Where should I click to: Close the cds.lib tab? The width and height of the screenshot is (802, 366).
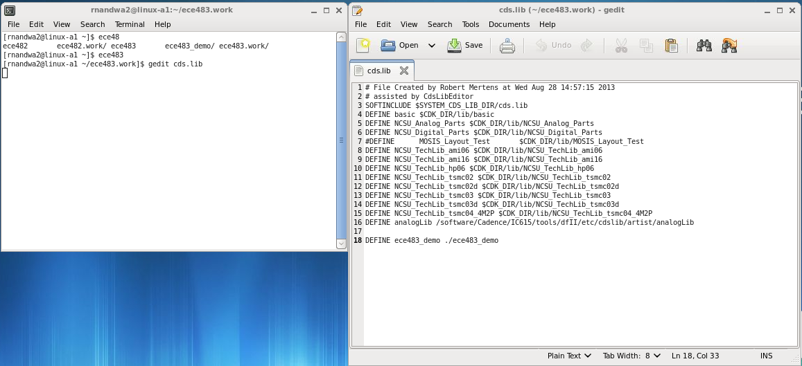404,71
